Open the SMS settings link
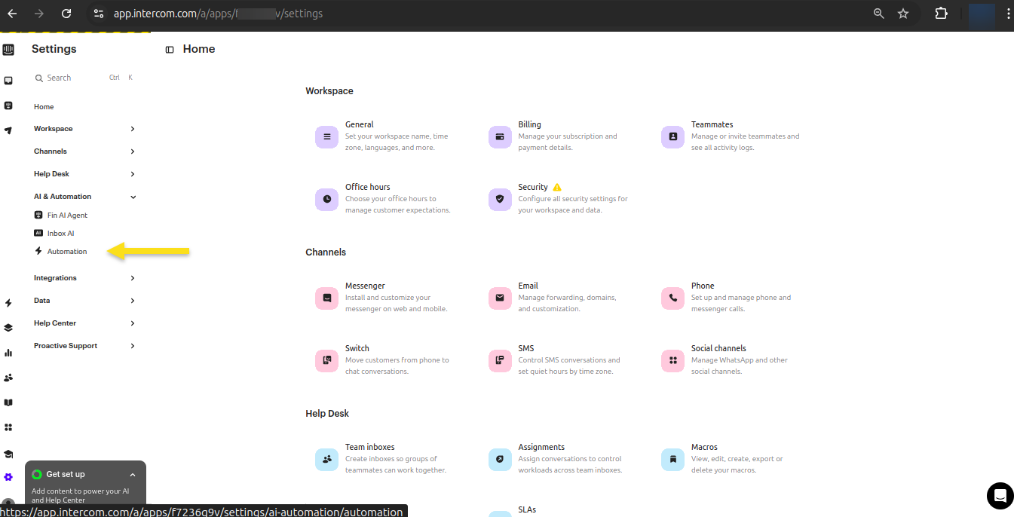 pyautogui.click(x=526, y=348)
